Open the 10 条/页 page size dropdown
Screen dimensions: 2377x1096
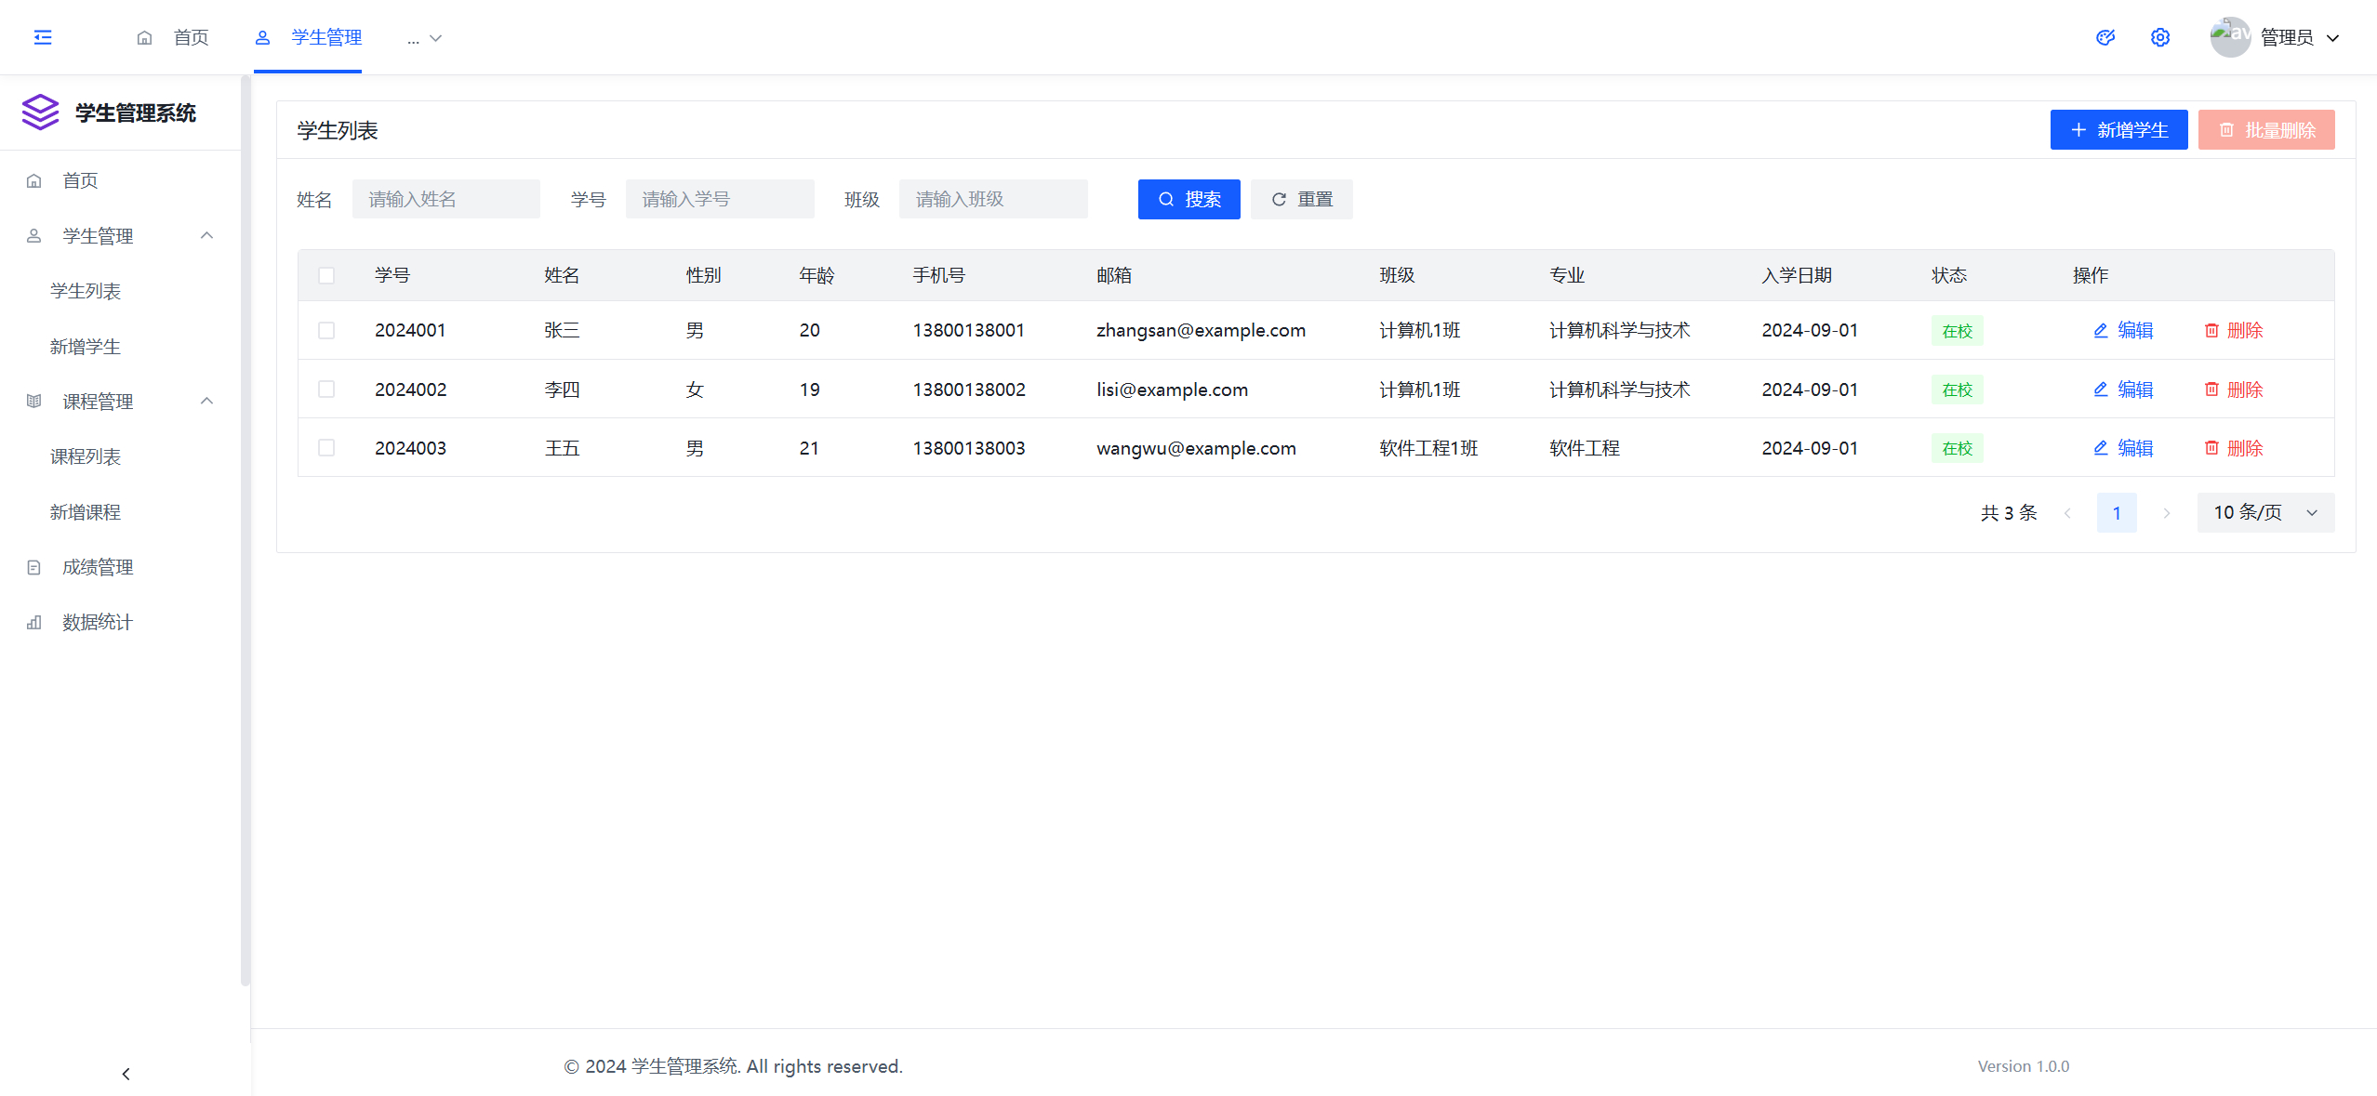(x=2265, y=512)
